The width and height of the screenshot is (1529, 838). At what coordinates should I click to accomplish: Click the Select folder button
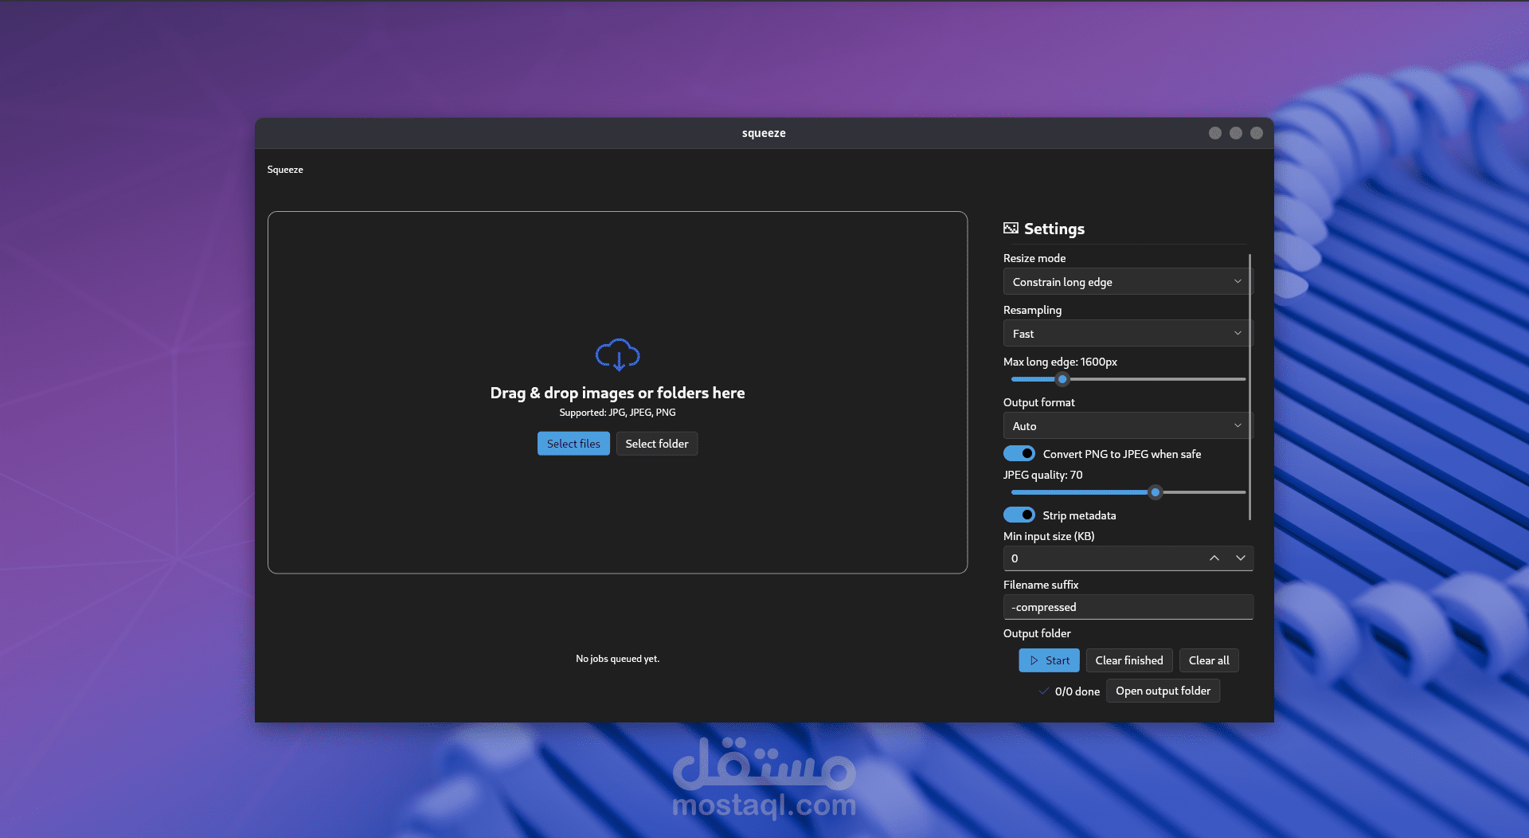pos(657,444)
